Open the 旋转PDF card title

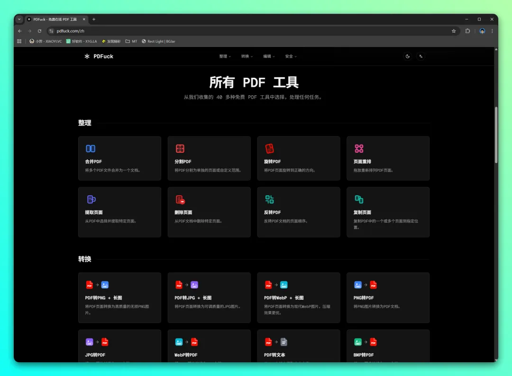[272, 161]
